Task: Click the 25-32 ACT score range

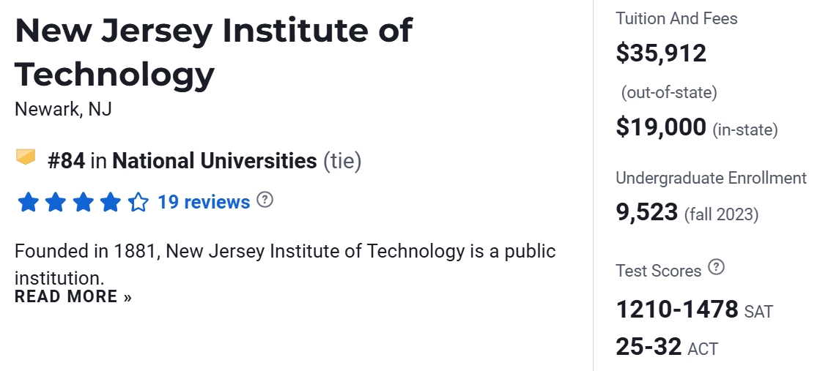Action: tap(649, 346)
